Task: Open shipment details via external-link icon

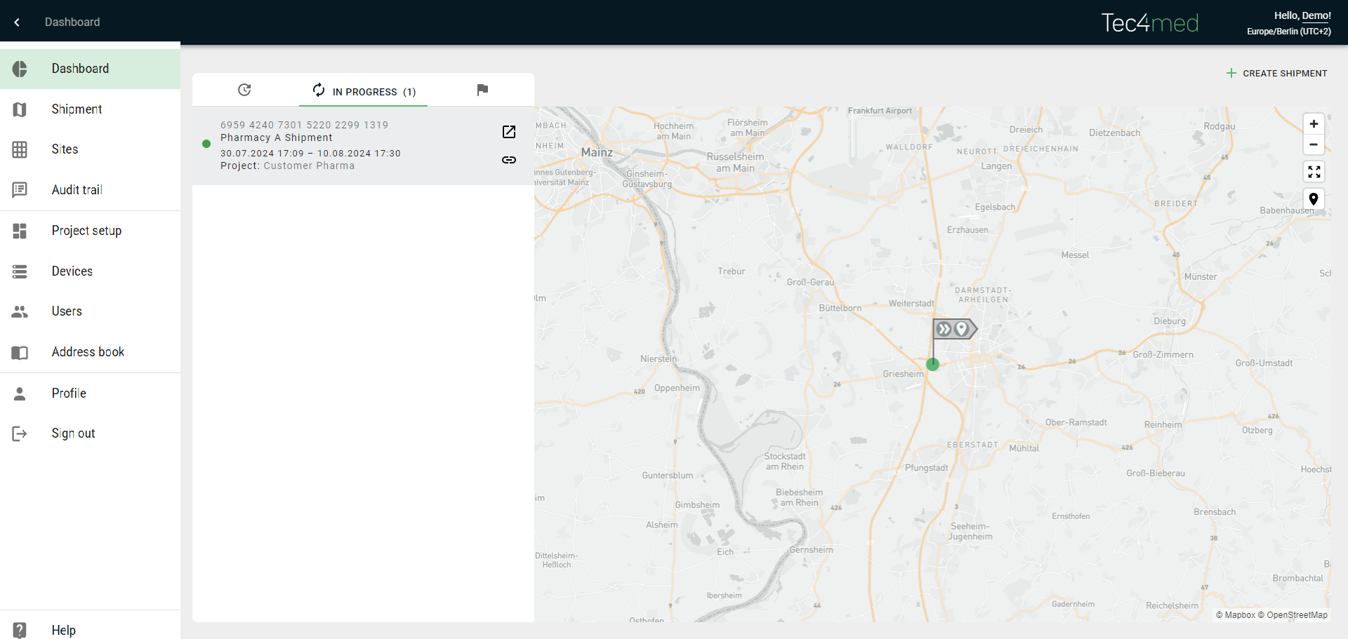Action: 509,132
